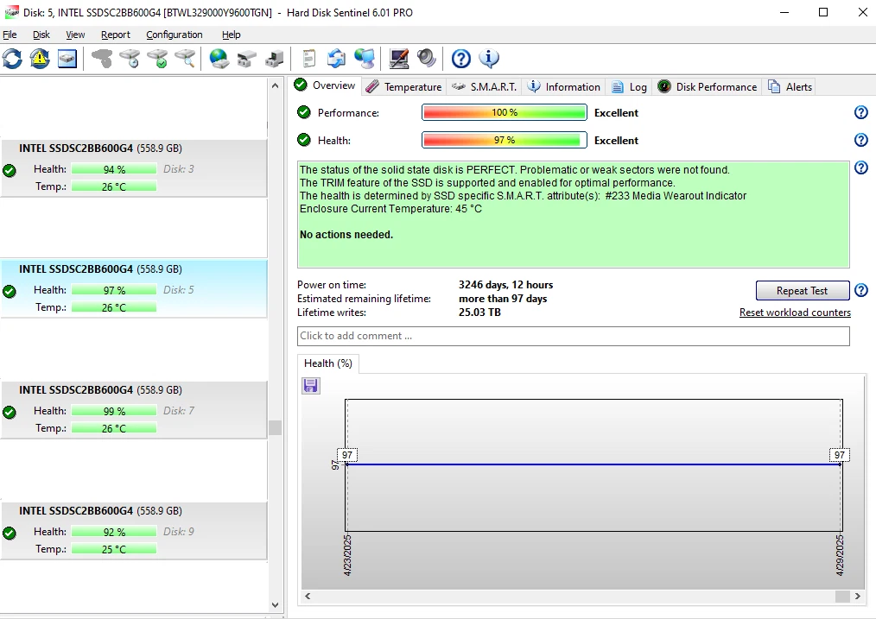The height and width of the screenshot is (619, 876).
Task: Open the Configuration menu
Action: click(175, 35)
